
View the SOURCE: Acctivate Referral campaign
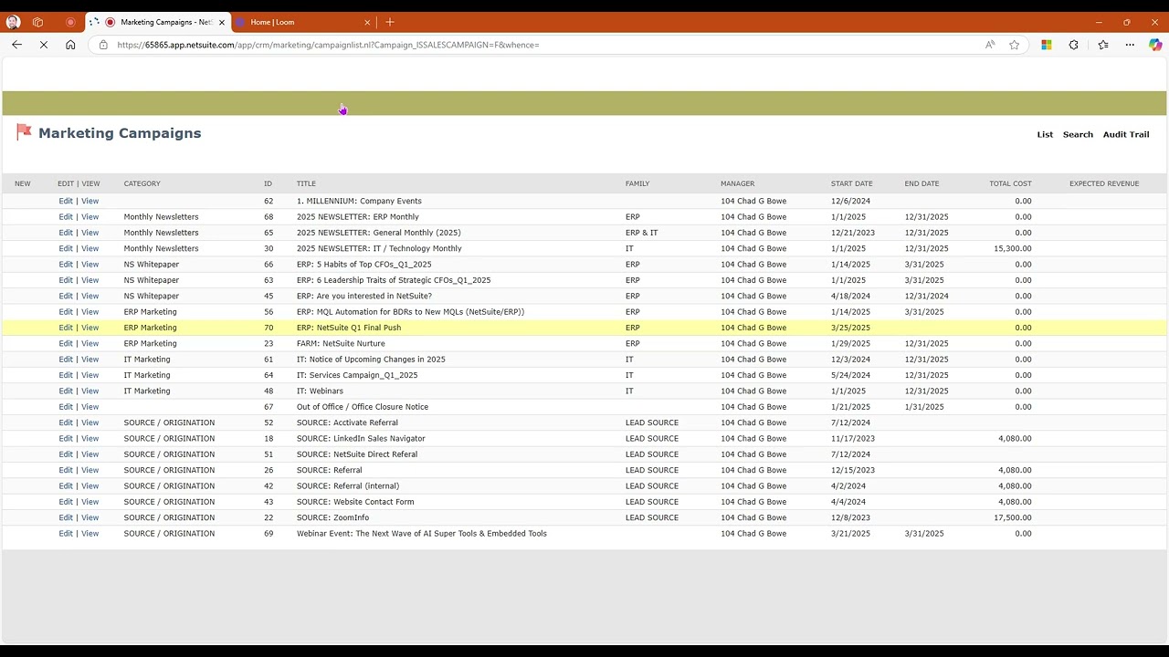click(90, 422)
